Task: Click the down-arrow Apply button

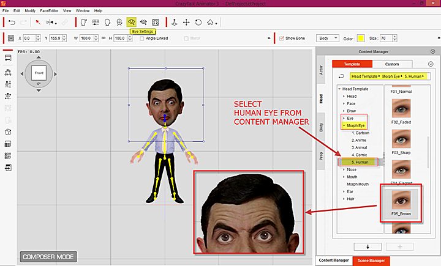Action: click(x=367, y=246)
